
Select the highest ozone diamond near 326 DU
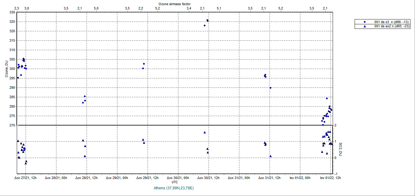207,20
